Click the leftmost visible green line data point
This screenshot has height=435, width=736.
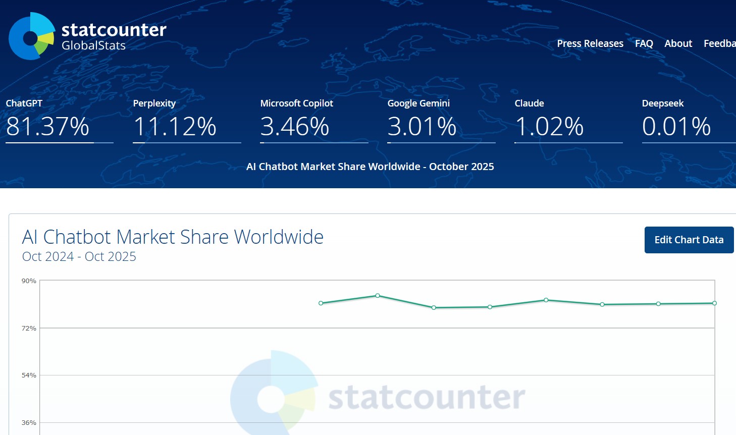coord(321,303)
